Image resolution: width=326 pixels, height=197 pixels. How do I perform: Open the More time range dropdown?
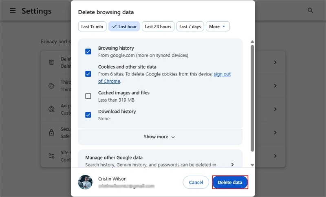click(x=218, y=27)
